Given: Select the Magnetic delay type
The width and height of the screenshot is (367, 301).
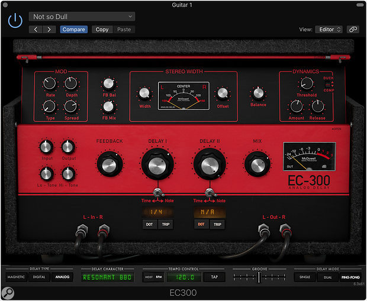Looking at the screenshot, I should coord(16,277).
